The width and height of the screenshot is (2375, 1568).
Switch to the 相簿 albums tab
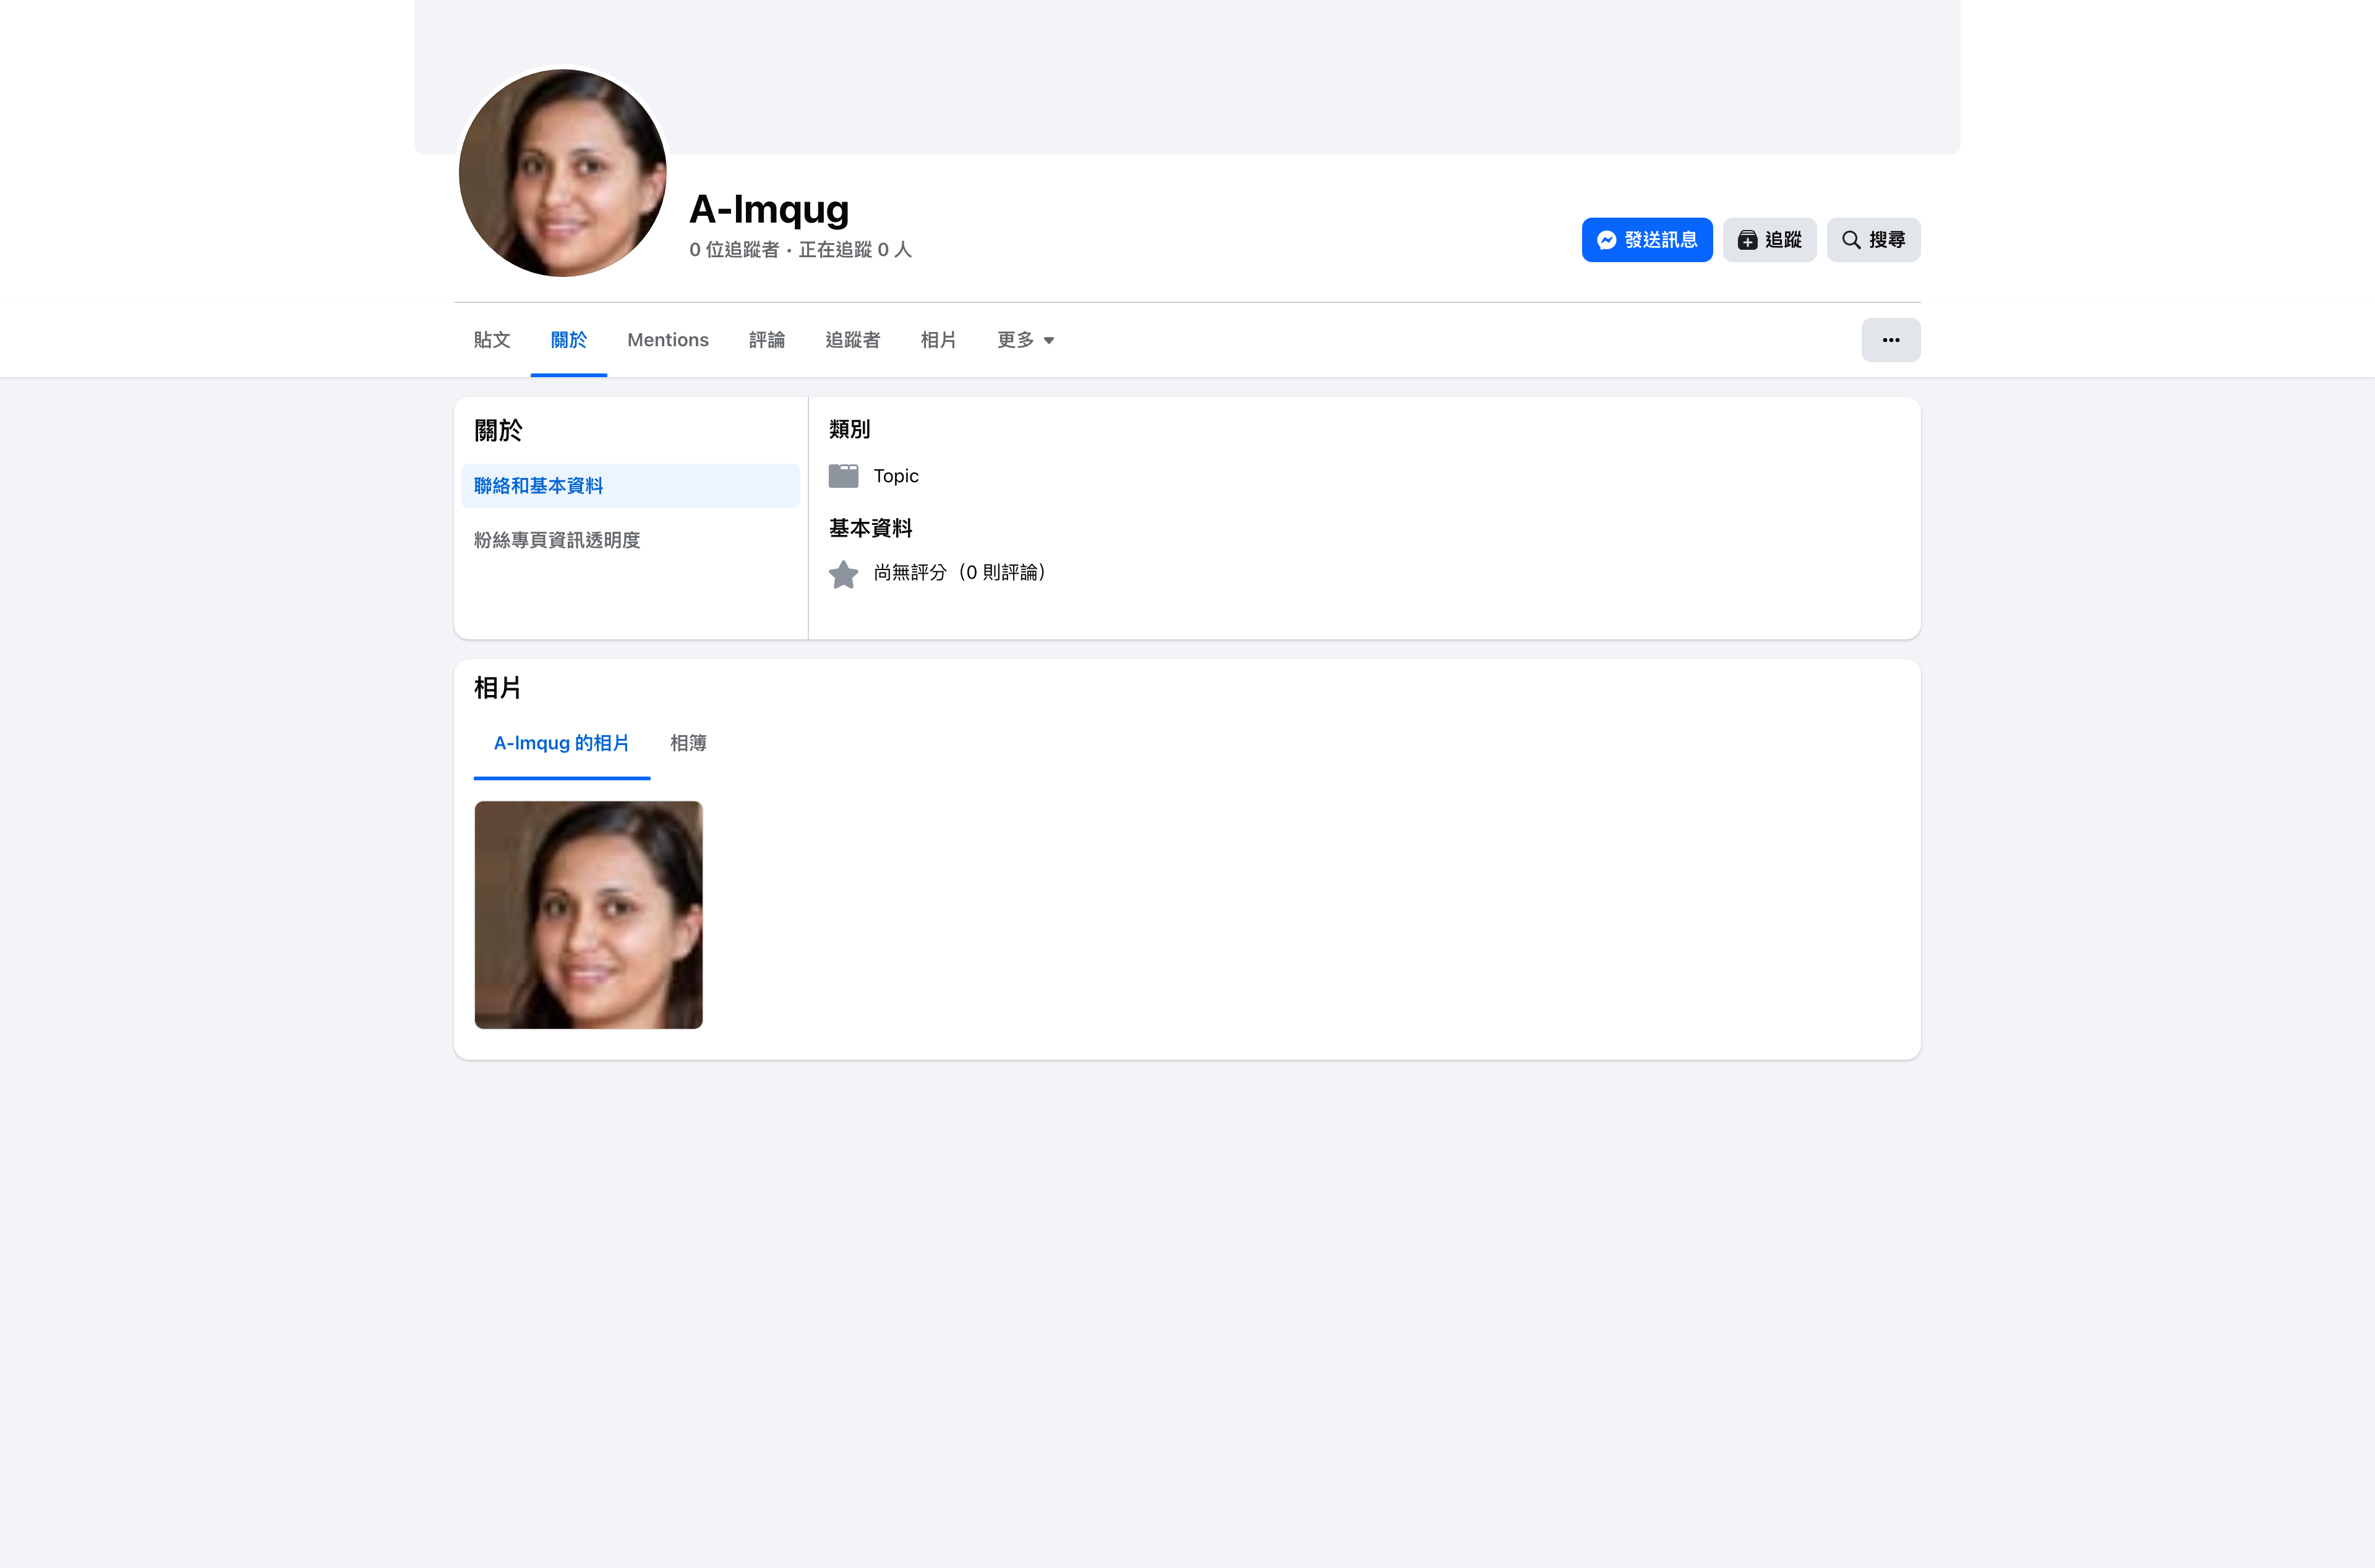(688, 743)
